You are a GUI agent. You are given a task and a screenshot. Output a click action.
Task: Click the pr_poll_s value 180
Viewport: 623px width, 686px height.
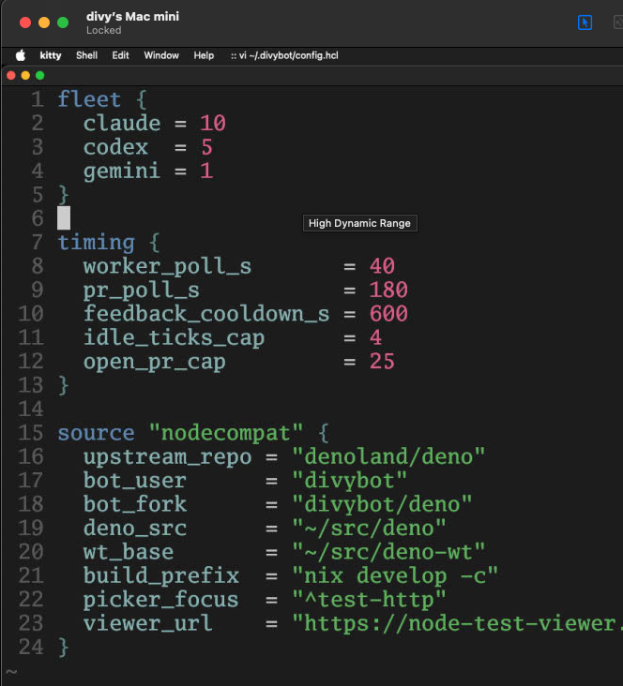pyautogui.click(x=388, y=291)
